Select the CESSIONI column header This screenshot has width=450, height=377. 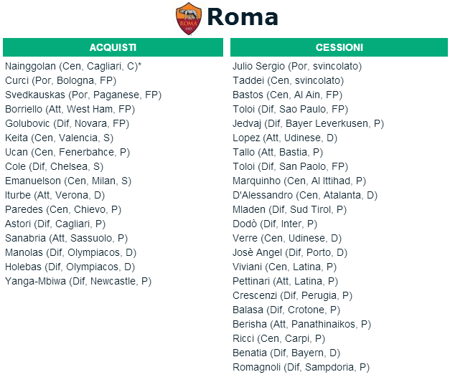(339, 47)
